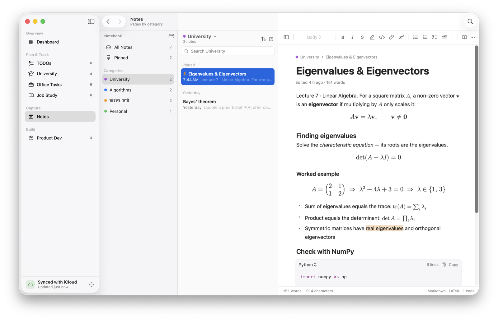The image size is (498, 320).
Task: Insert inline code with the code icon
Action: [382, 37]
